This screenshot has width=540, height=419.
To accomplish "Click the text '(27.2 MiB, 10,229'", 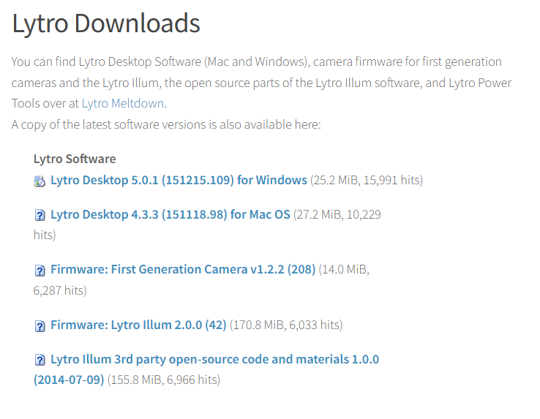I will (x=337, y=214).
